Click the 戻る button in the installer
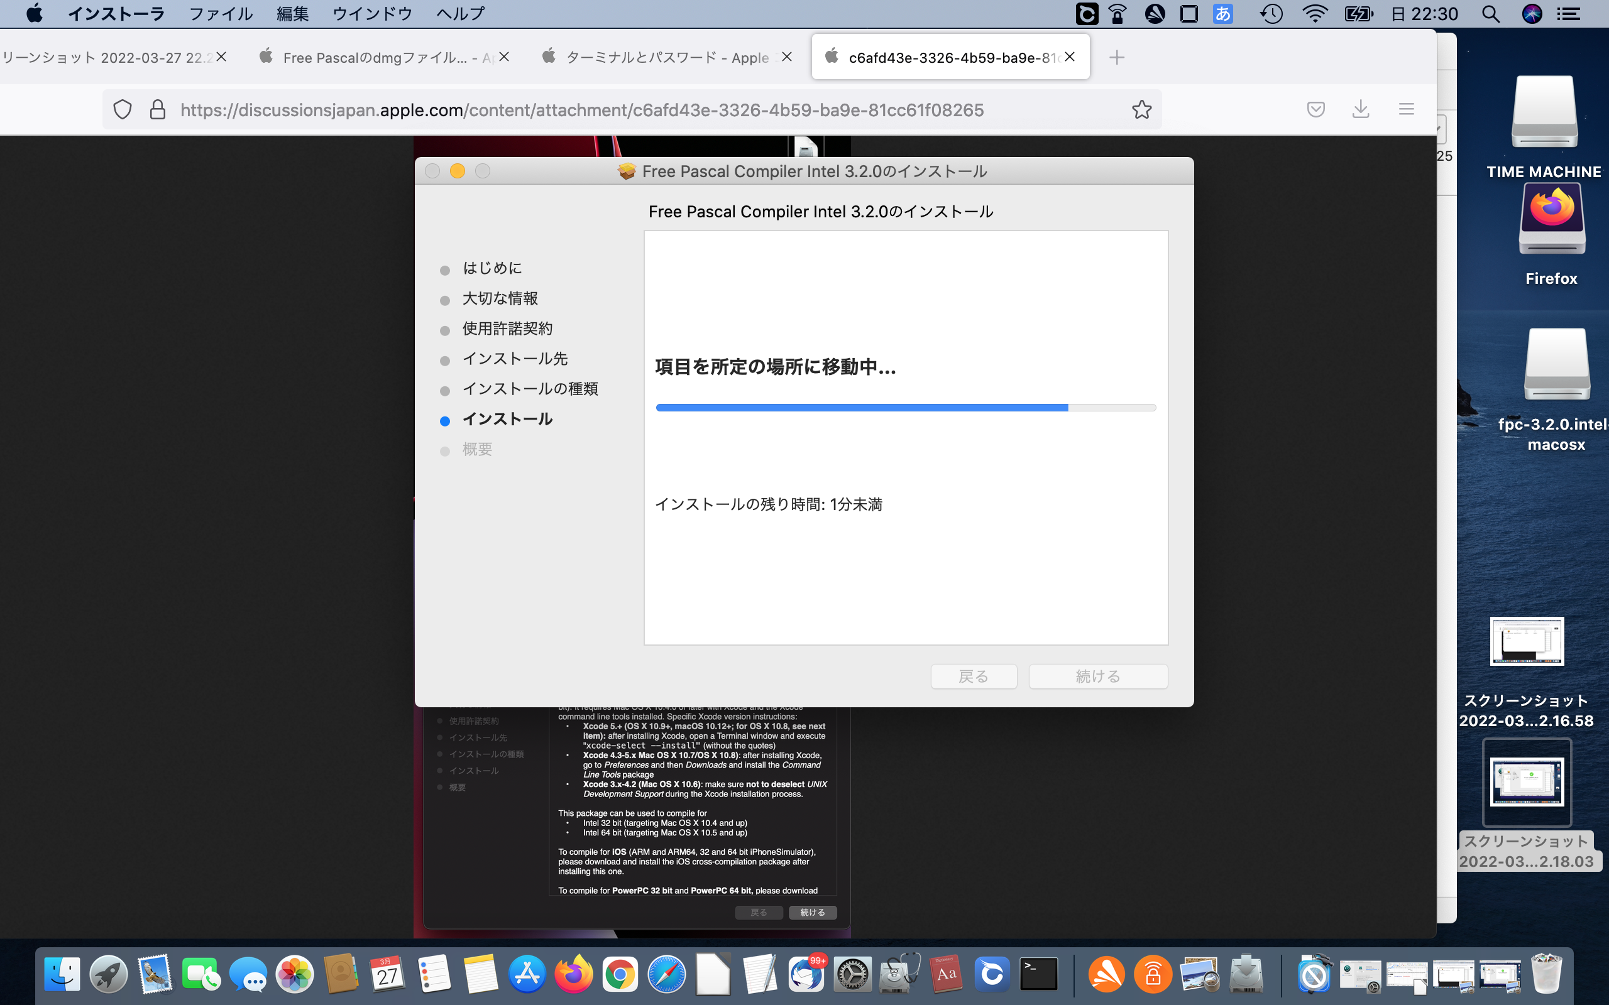The height and width of the screenshot is (1005, 1609). [x=974, y=676]
